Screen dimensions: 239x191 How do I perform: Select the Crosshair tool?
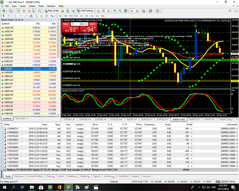(9, 16)
